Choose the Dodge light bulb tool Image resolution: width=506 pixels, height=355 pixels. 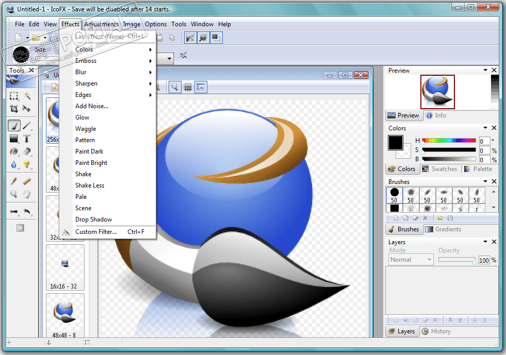[x=27, y=165]
